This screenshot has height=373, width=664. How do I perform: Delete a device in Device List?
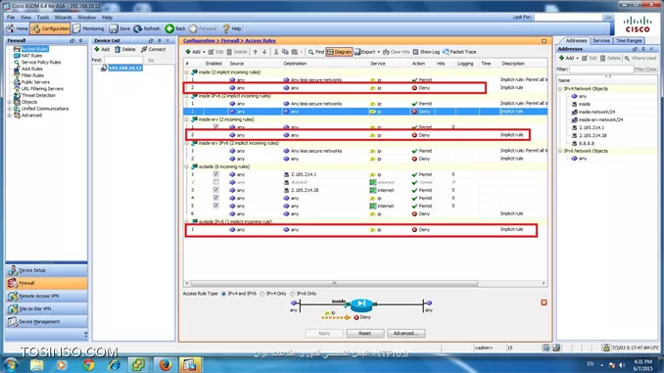coord(125,49)
